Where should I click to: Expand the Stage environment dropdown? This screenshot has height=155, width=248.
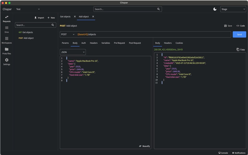coord(233,9)
